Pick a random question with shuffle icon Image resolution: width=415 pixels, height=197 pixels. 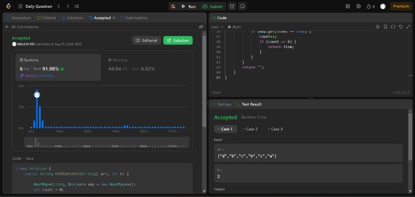click(76, 6)
